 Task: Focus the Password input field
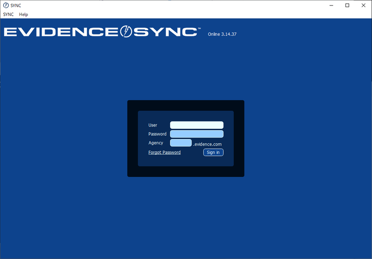[x=197, y=134]
